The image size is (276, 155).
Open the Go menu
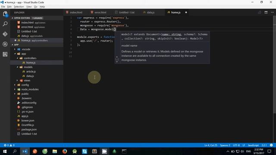35,7
